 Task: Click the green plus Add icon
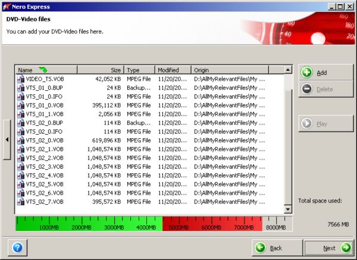tap(306, 72)
